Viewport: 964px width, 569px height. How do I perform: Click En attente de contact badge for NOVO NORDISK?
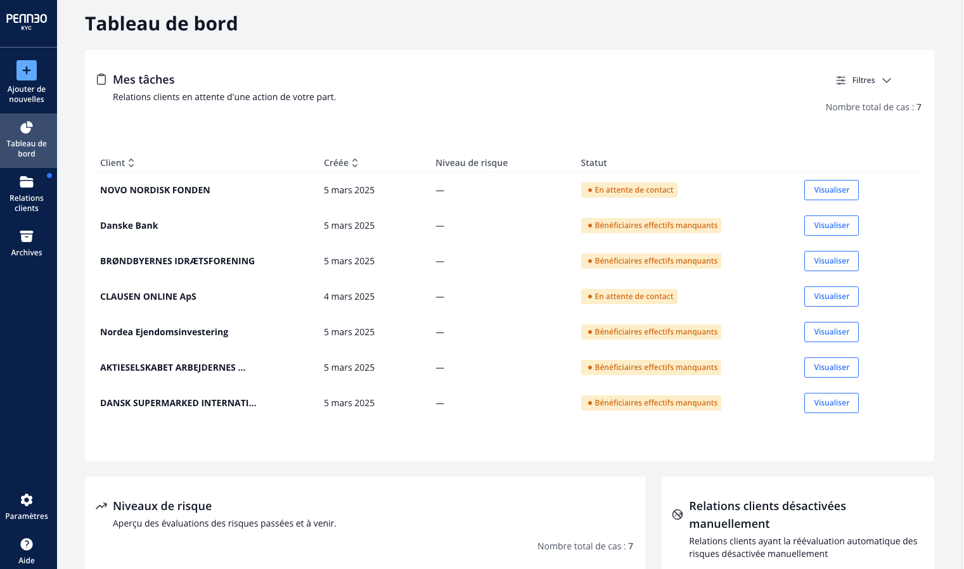pyautogui.click(x=629, y=190)
